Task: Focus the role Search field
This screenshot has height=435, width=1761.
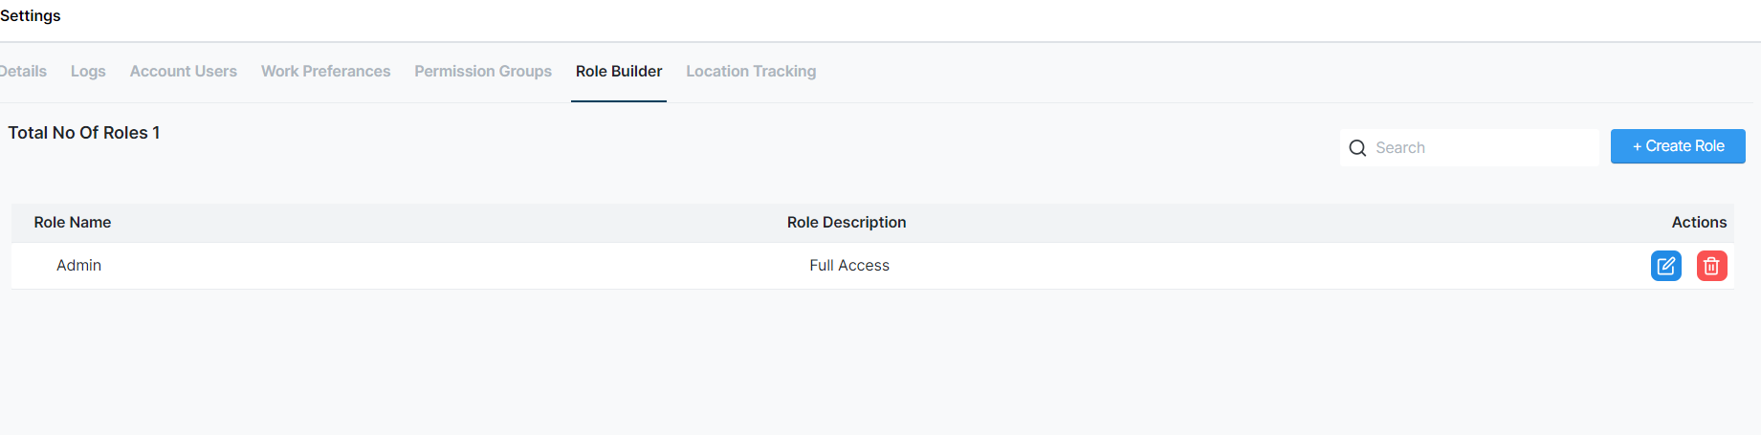Action: click(1483, 148)
